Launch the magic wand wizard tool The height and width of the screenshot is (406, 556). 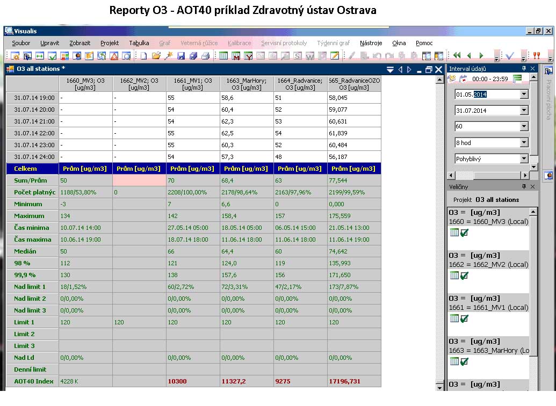[x=169, y=56]
